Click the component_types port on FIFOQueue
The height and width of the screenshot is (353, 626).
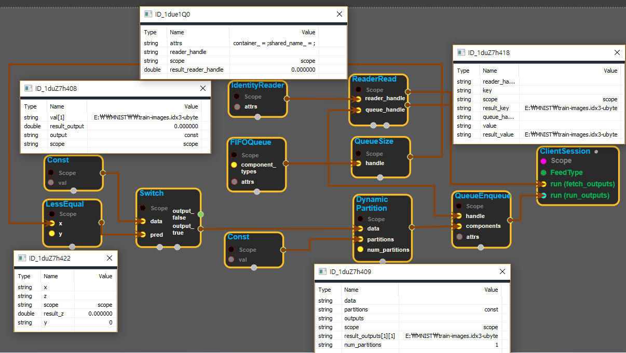pos(234,165)
